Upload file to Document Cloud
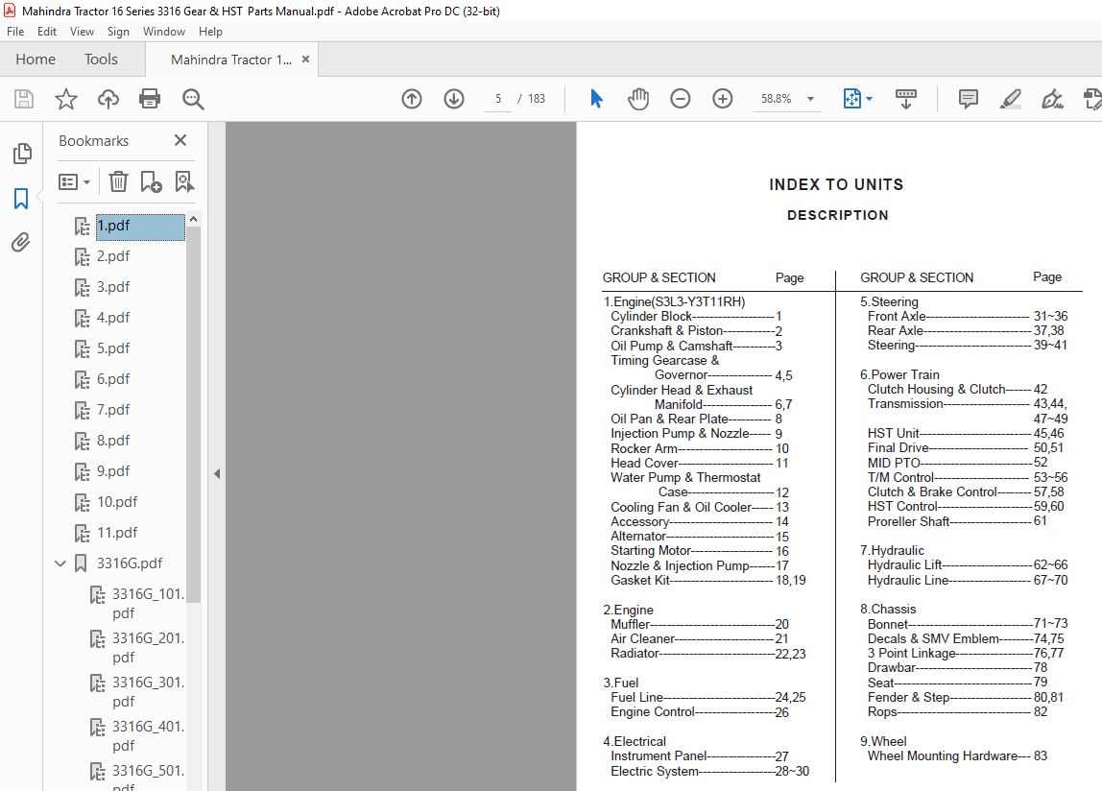This screenshot has height=791, width=1102. 108,99
